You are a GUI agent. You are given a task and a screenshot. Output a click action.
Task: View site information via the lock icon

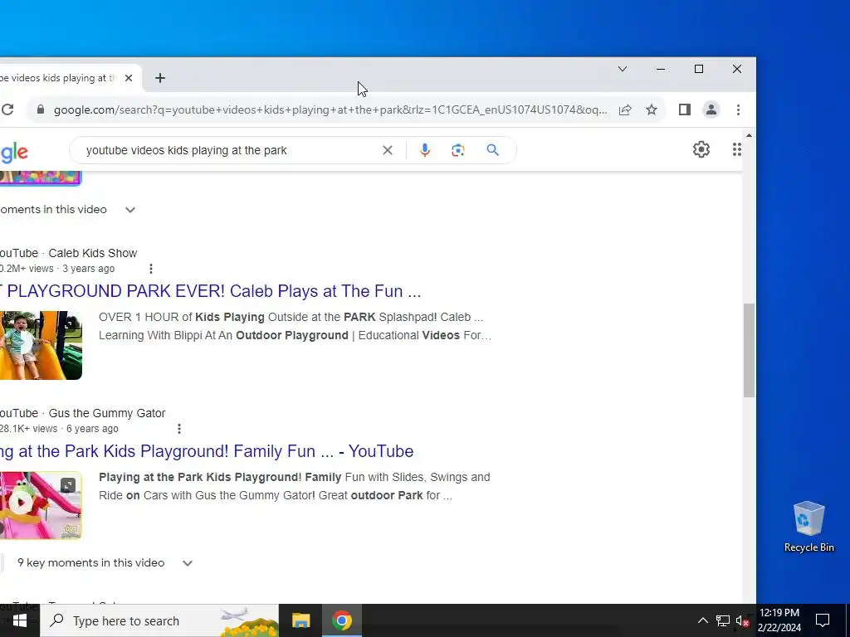coord(41,109)
